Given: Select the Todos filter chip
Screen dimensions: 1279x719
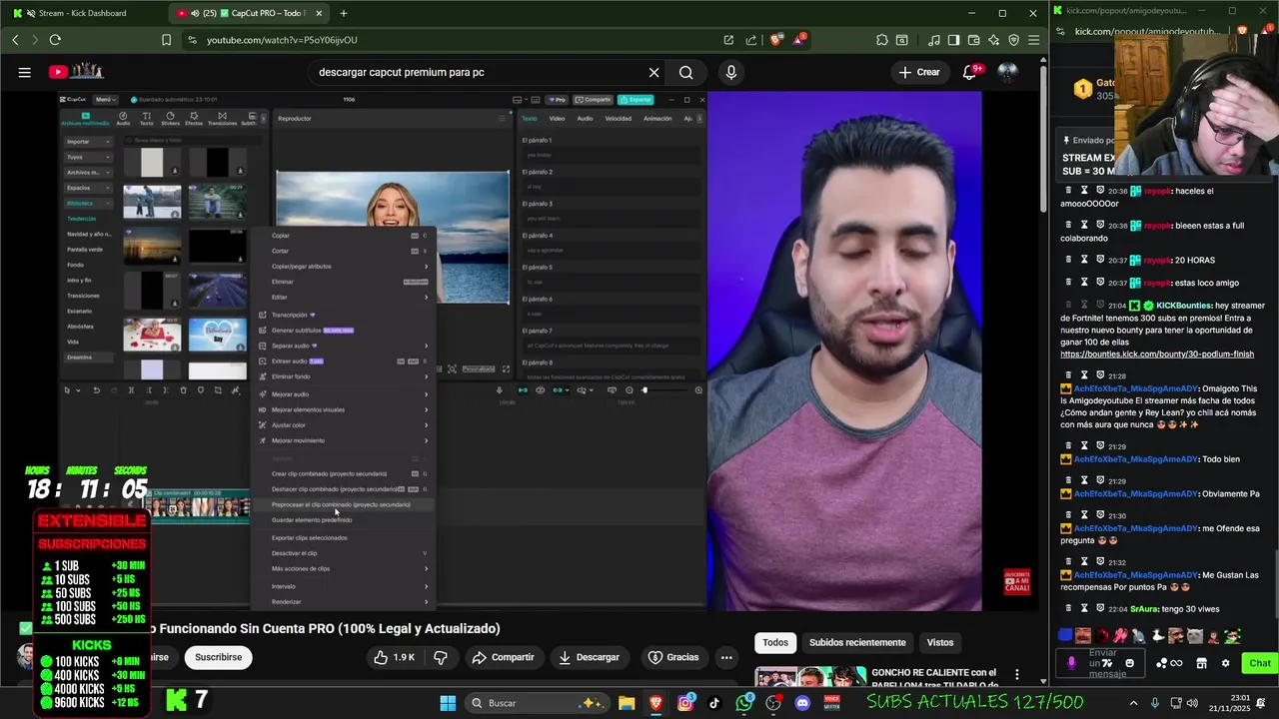Looking at the screenshot, I should [775, 642].
